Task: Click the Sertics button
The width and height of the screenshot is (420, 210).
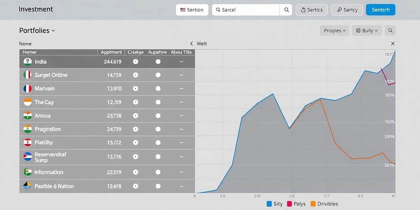Action: [x=311, y=10]
